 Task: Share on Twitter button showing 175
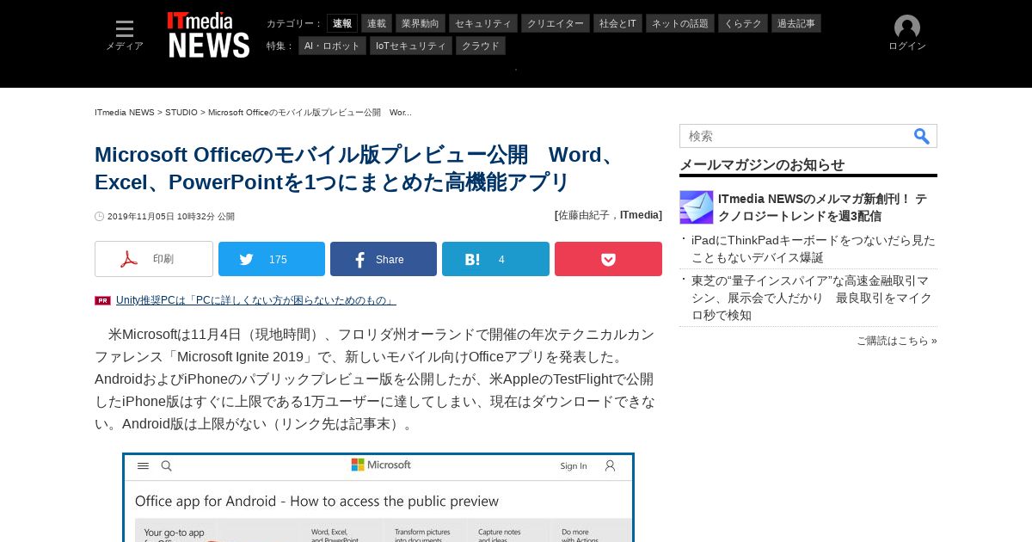pyautogui.click(x=272, y=259)
